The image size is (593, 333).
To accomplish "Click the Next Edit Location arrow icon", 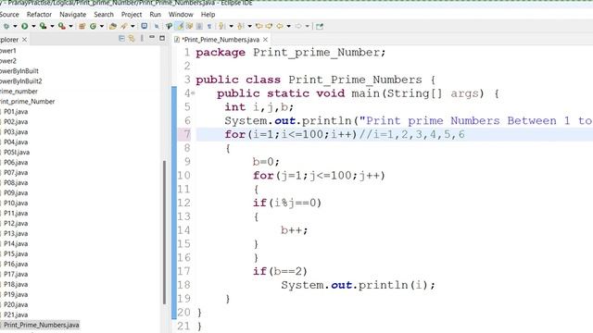I will coord(269,26).
